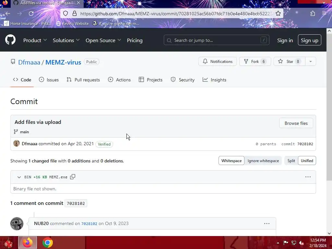
Task: Click the muted volume tray icon
Action: click(302, 243)
